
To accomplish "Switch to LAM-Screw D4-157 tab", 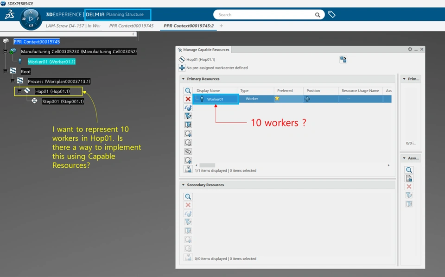I will (73, 26).
